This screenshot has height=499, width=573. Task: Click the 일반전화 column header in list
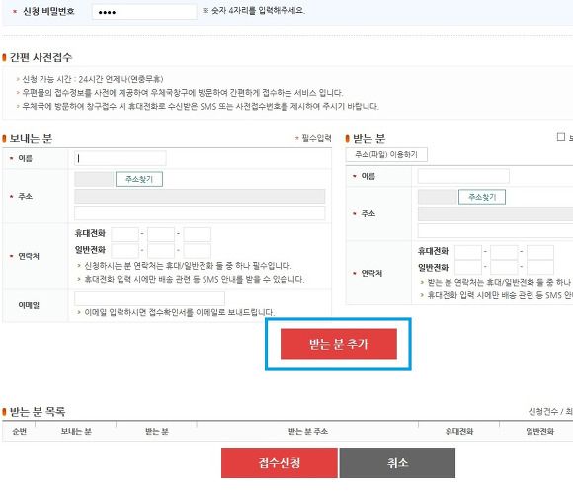point(539,432)
